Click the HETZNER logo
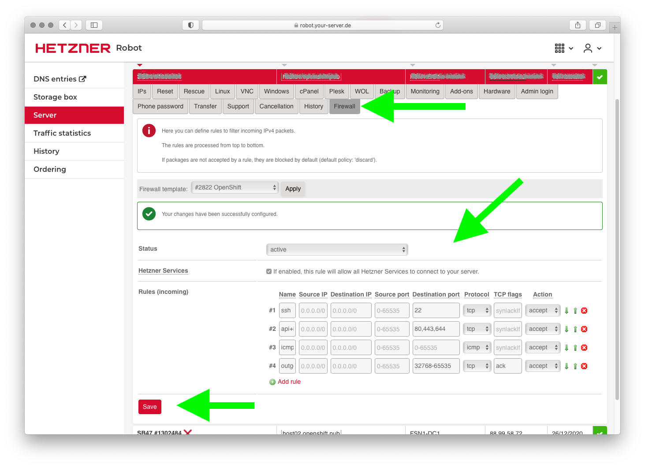 73,48
